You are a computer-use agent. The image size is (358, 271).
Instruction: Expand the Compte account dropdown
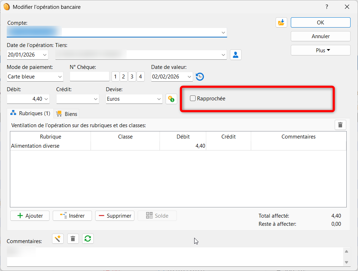click(x=223, y=33)
